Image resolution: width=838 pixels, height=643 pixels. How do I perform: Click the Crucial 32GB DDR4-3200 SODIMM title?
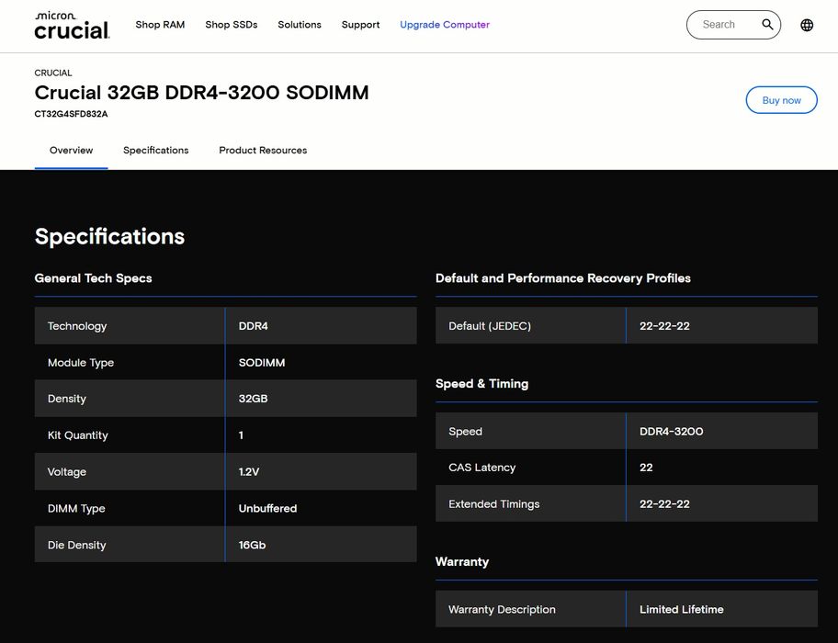[201, 93]
